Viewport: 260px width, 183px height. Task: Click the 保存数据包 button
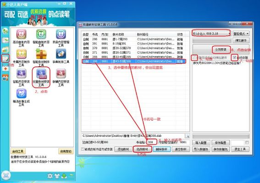tap(221, 149)
